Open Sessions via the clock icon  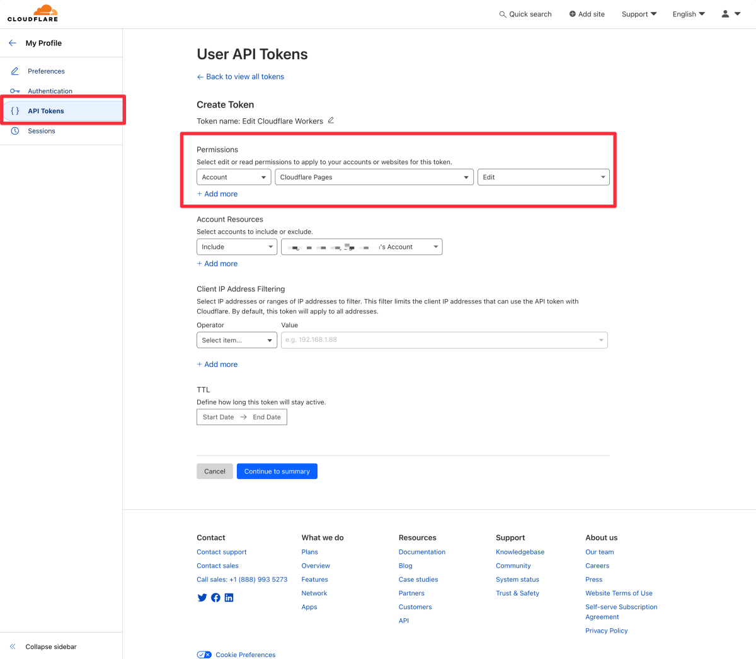coord(15,130)
